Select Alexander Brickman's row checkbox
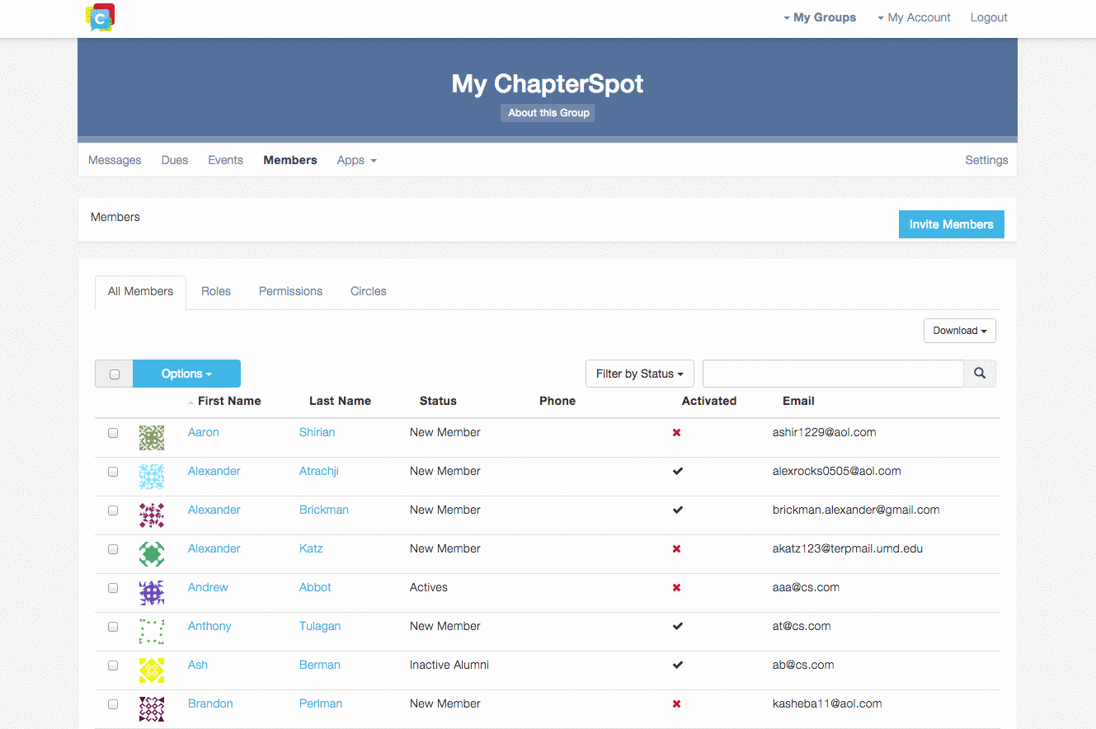This screenshot has width=1096, height=729. tap(113, 510)
